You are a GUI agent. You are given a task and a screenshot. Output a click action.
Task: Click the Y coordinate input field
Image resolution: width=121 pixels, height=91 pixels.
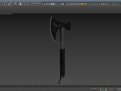tap(101, 88)
